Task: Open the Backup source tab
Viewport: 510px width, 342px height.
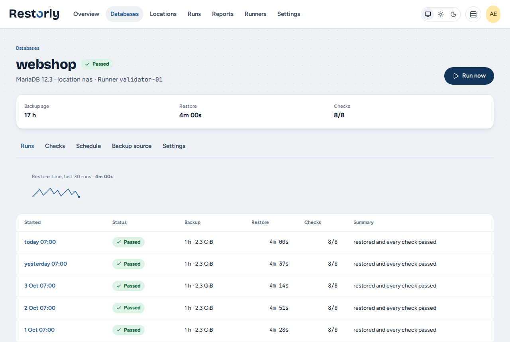Action: [131, 146]
